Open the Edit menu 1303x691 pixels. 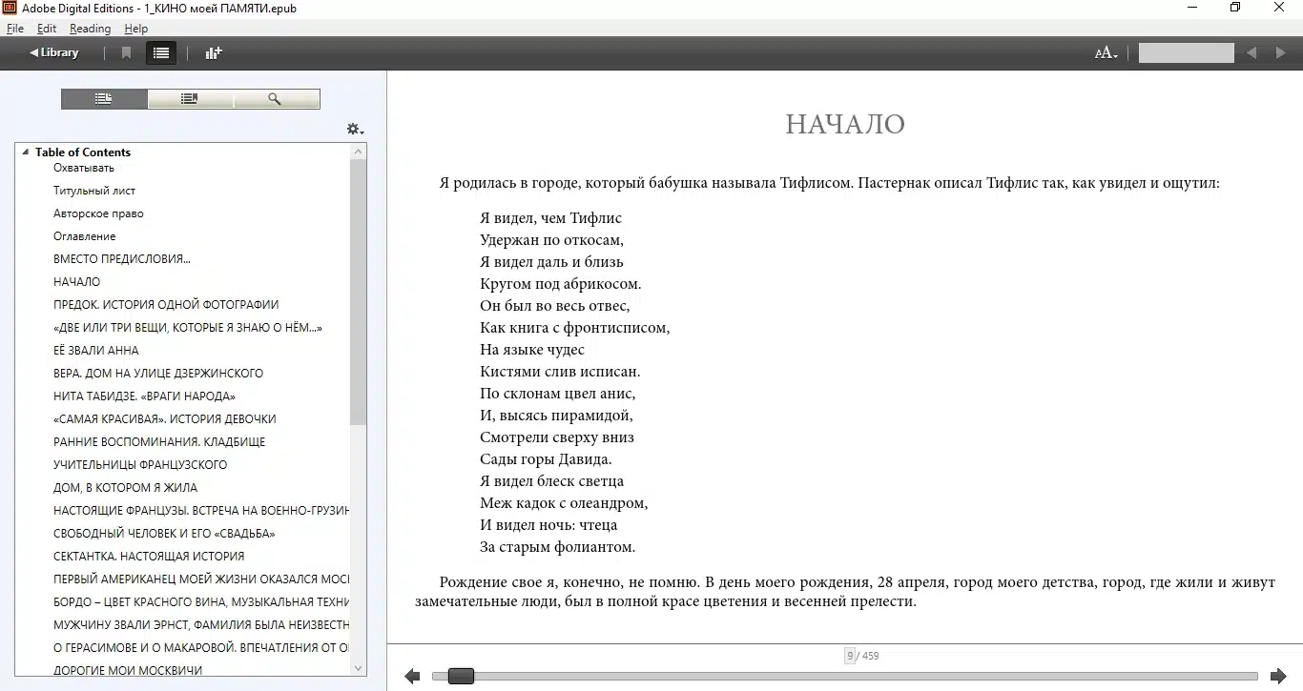point(47,29)
